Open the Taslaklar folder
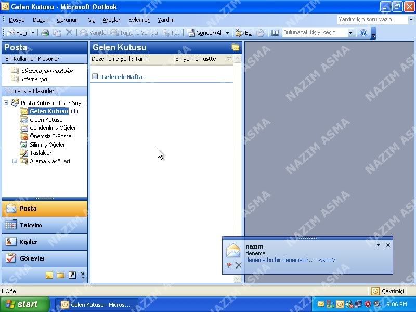Screen dimensions: 416x312 pyautogui.click(x=41, y=153)
